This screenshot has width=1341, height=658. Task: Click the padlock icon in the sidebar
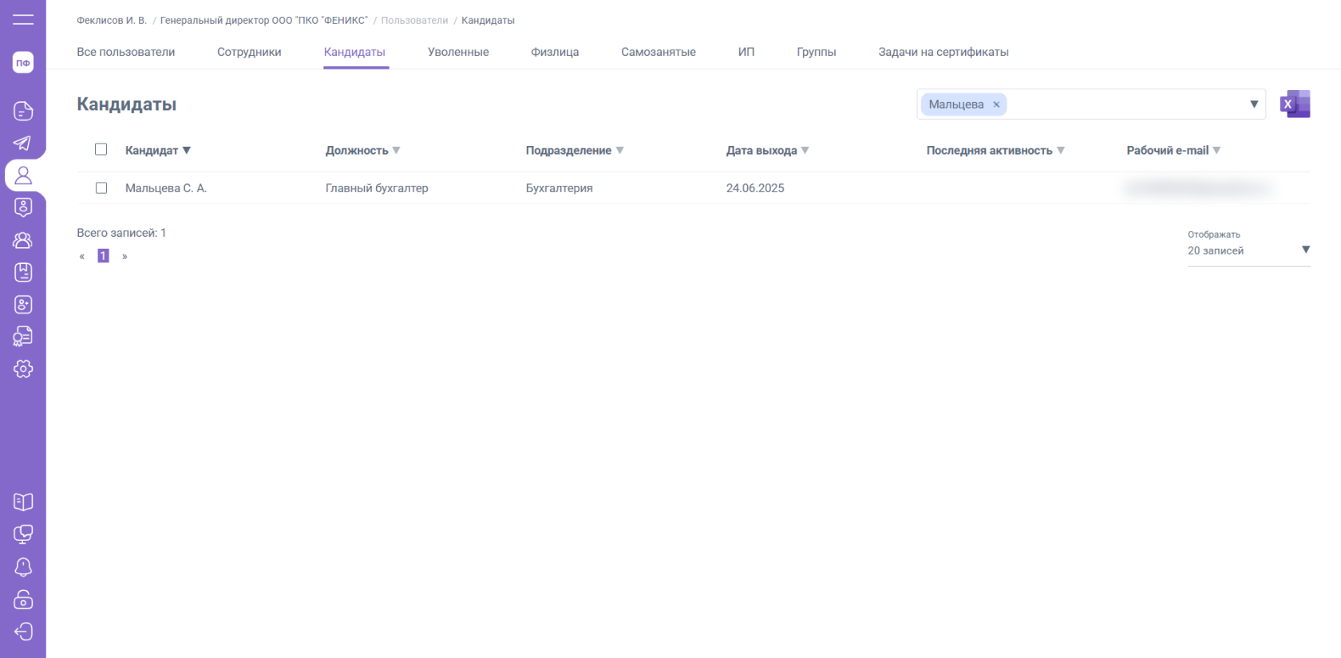23,599
